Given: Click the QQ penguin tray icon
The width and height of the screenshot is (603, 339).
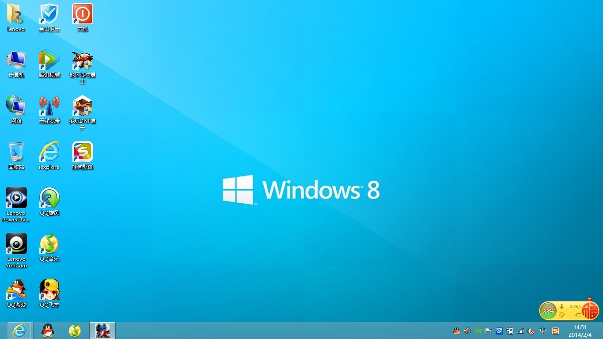Looking at the screenshot, I should coord(457,331).
